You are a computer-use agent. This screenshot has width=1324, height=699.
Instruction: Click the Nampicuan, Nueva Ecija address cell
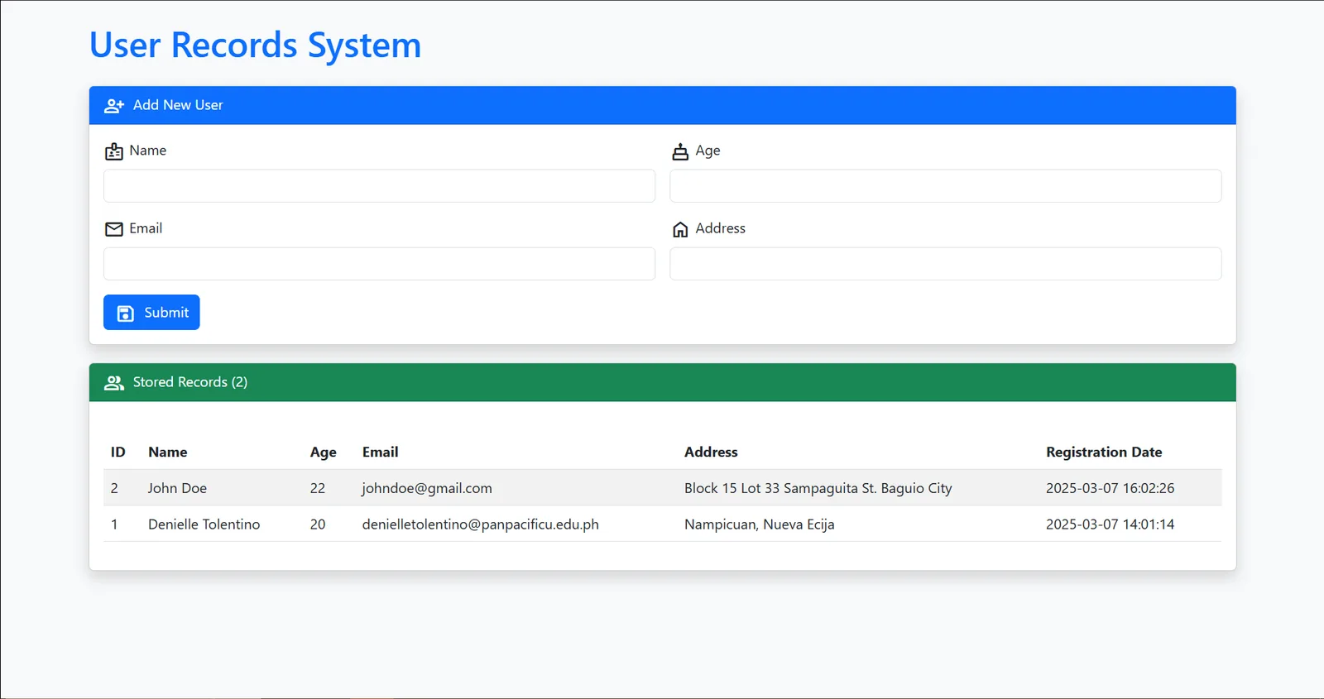click(x=760, y=524)
